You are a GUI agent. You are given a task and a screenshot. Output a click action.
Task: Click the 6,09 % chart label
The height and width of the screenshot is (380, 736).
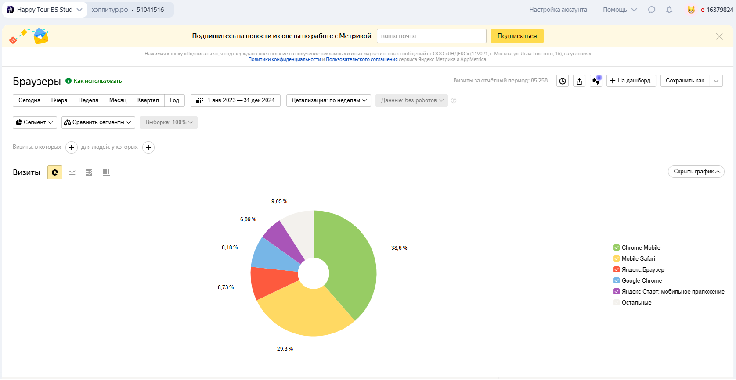click(248, 219)
